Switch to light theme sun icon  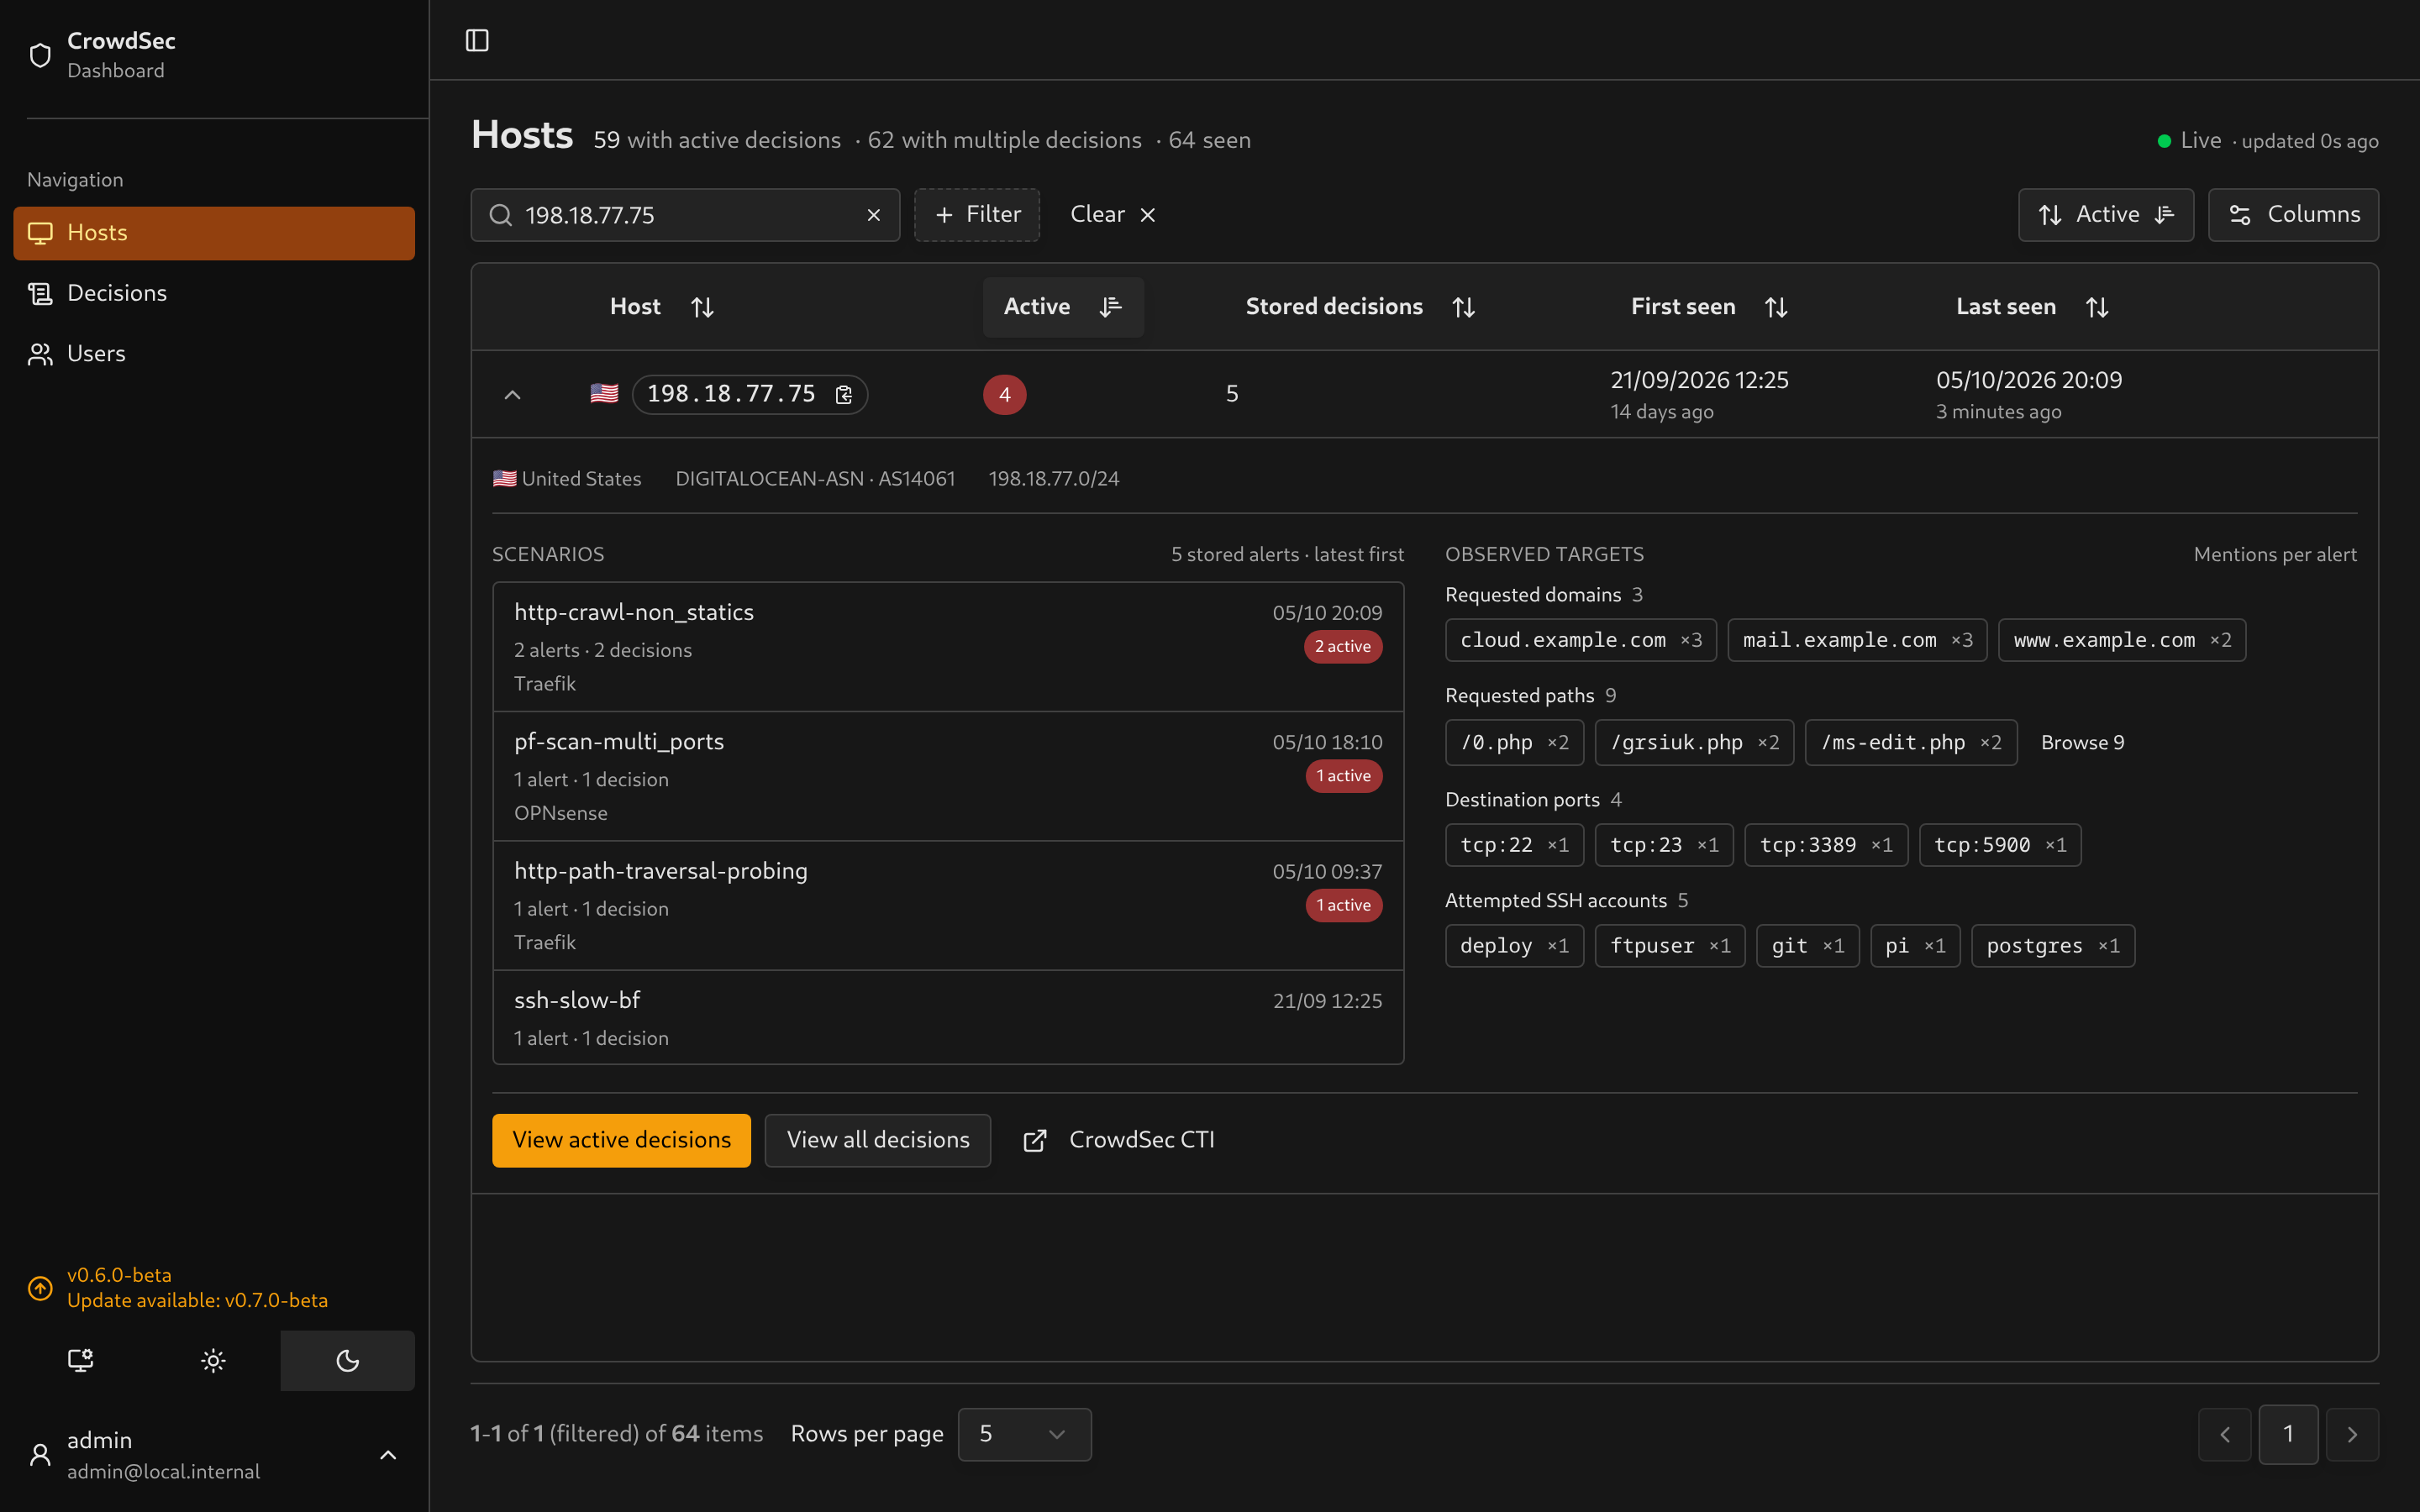coord(213,1360)
